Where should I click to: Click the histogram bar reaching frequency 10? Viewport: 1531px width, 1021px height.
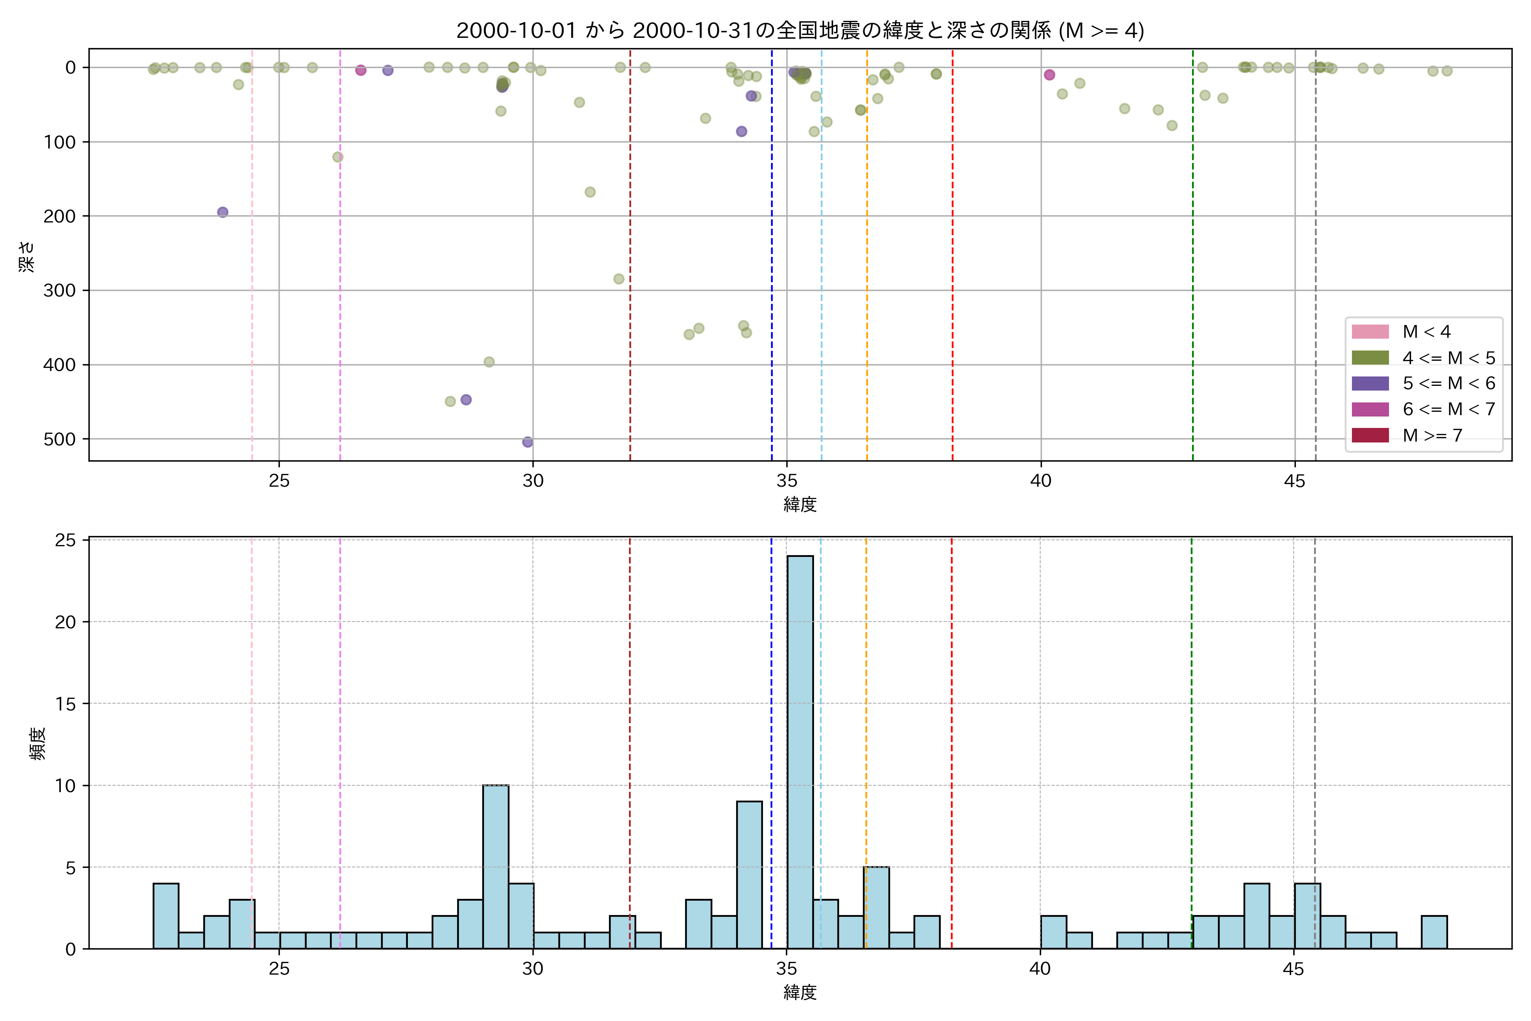[495, 867]
